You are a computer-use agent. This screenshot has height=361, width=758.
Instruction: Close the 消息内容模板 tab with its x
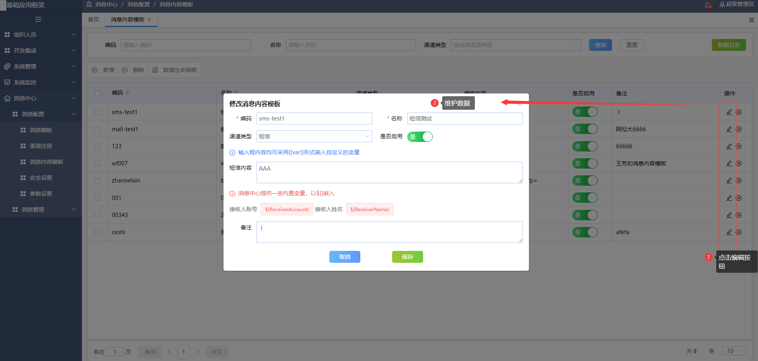click(150, 19)
